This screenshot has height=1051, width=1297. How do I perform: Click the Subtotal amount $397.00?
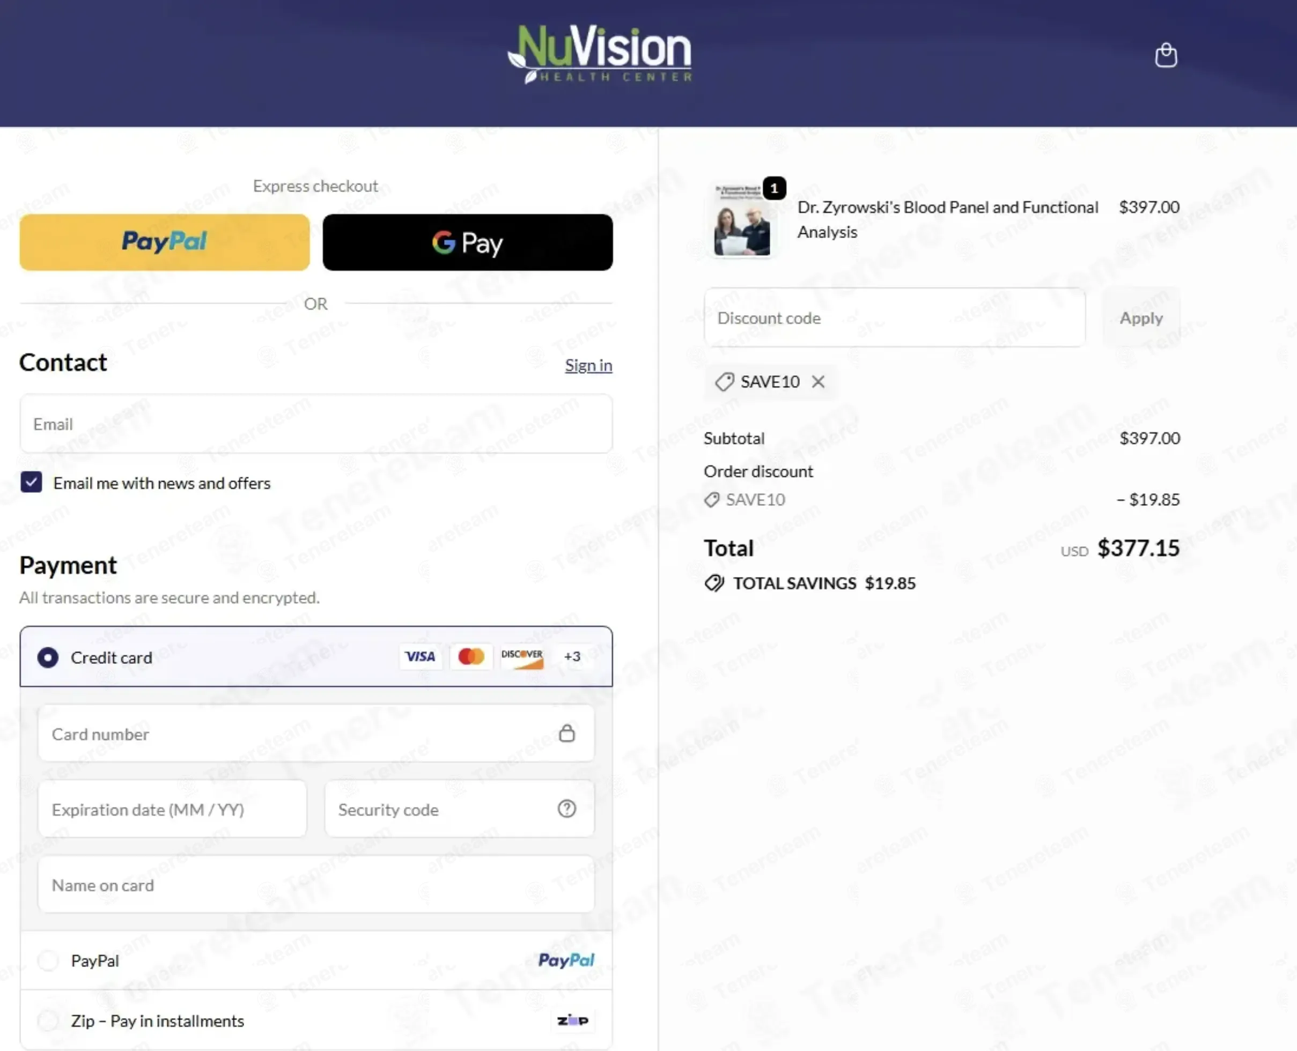[x=1149, y=438]
